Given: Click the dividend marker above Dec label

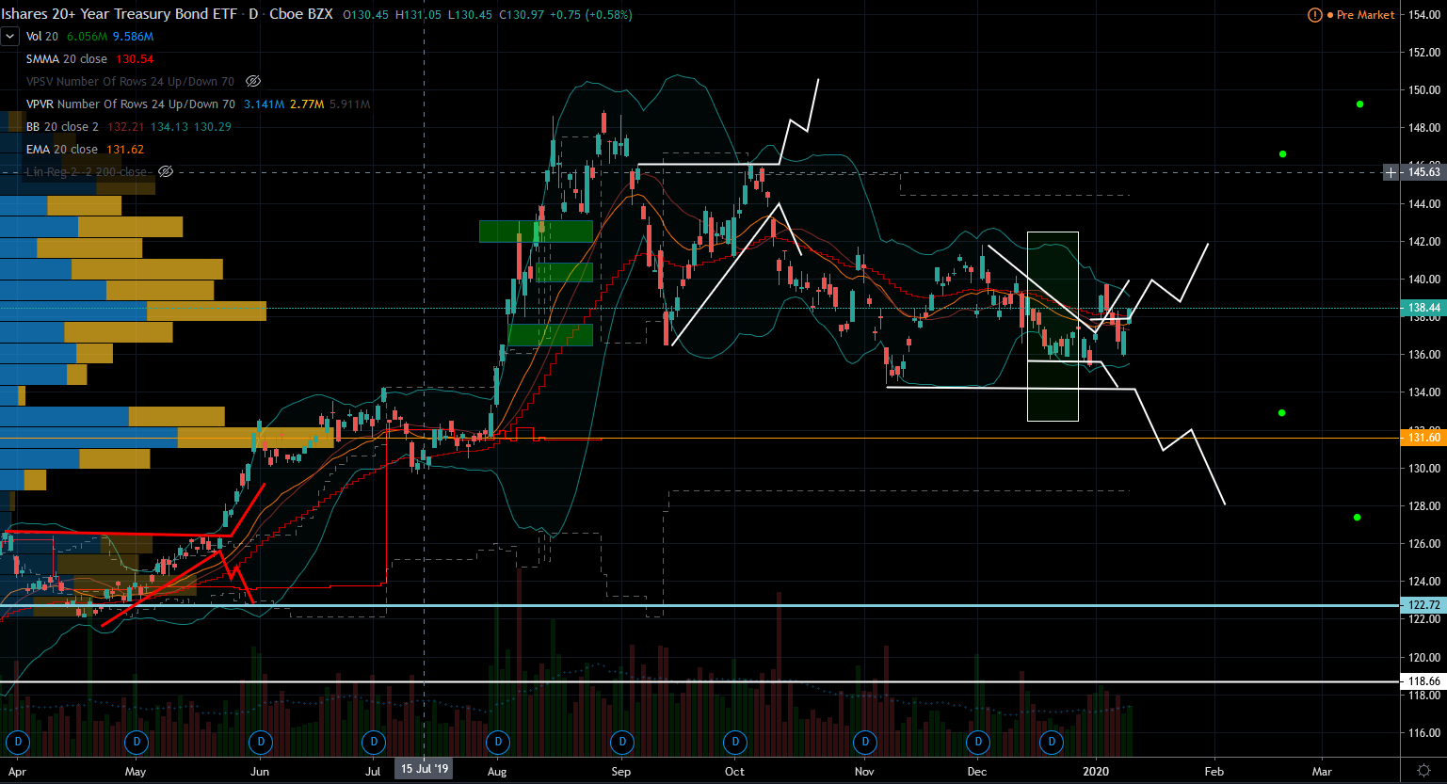Looking at the screenshot, I should pos(979,743).
